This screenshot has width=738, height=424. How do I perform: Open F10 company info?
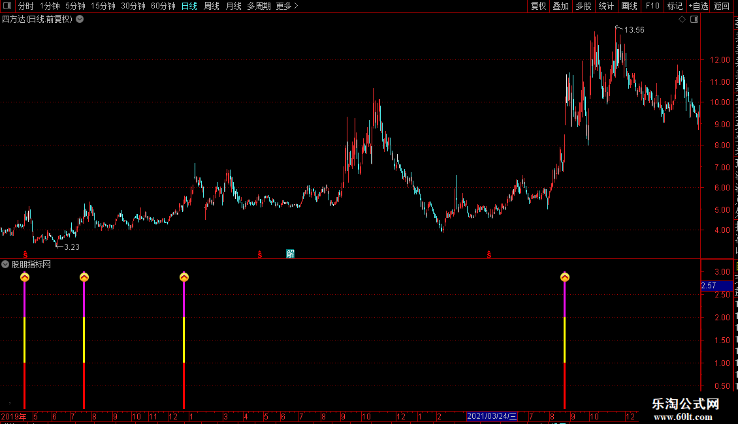[652, 6]
